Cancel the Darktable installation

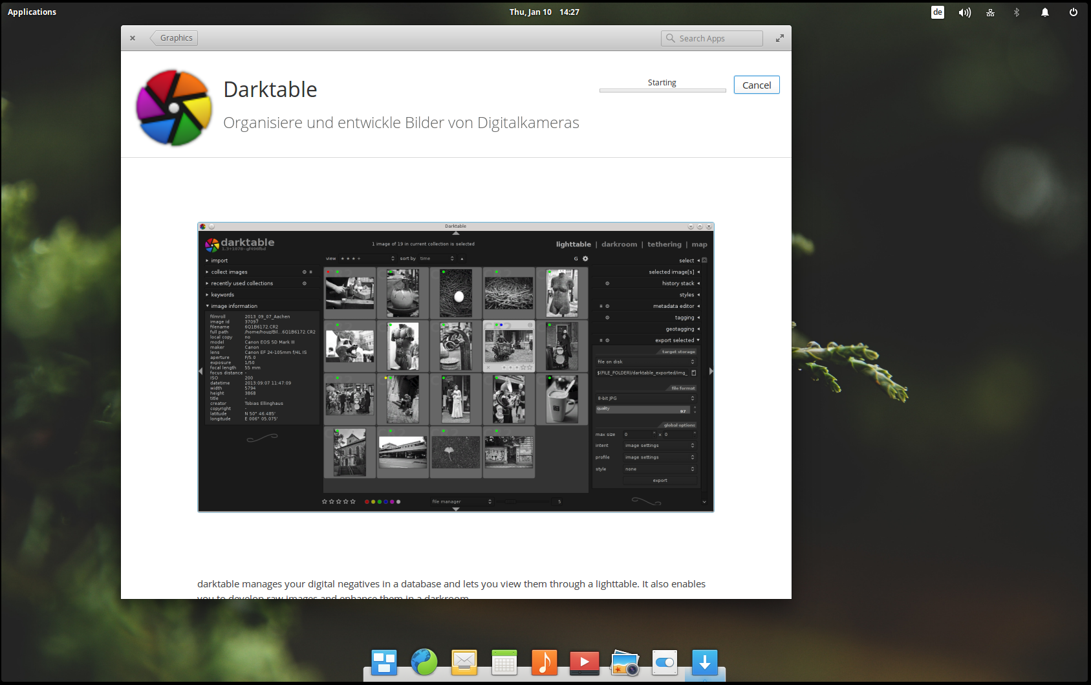coord(756,85)
